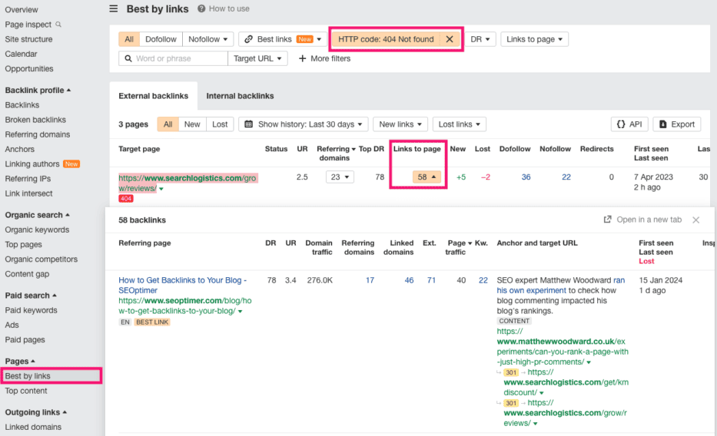Click the hamburger menu icon
717x436 pixels.
click(x=114, y=8)
